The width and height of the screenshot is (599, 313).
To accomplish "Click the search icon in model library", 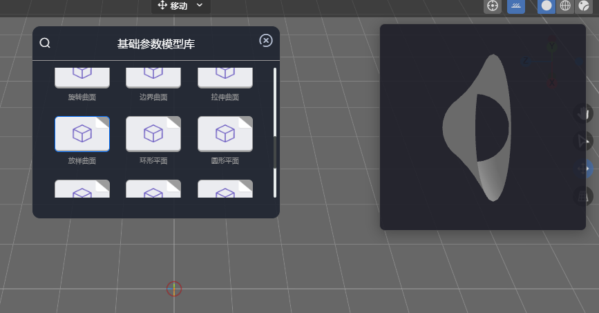I will (45, 43).
